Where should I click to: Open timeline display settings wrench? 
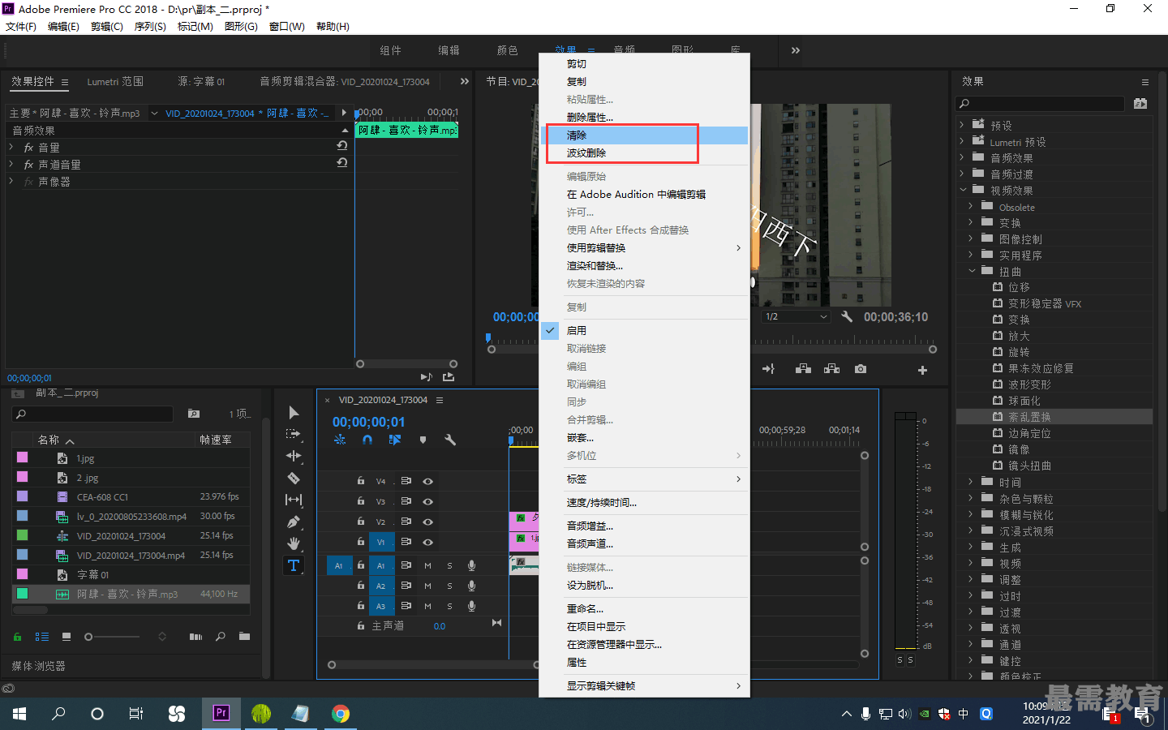pos(450,440)
